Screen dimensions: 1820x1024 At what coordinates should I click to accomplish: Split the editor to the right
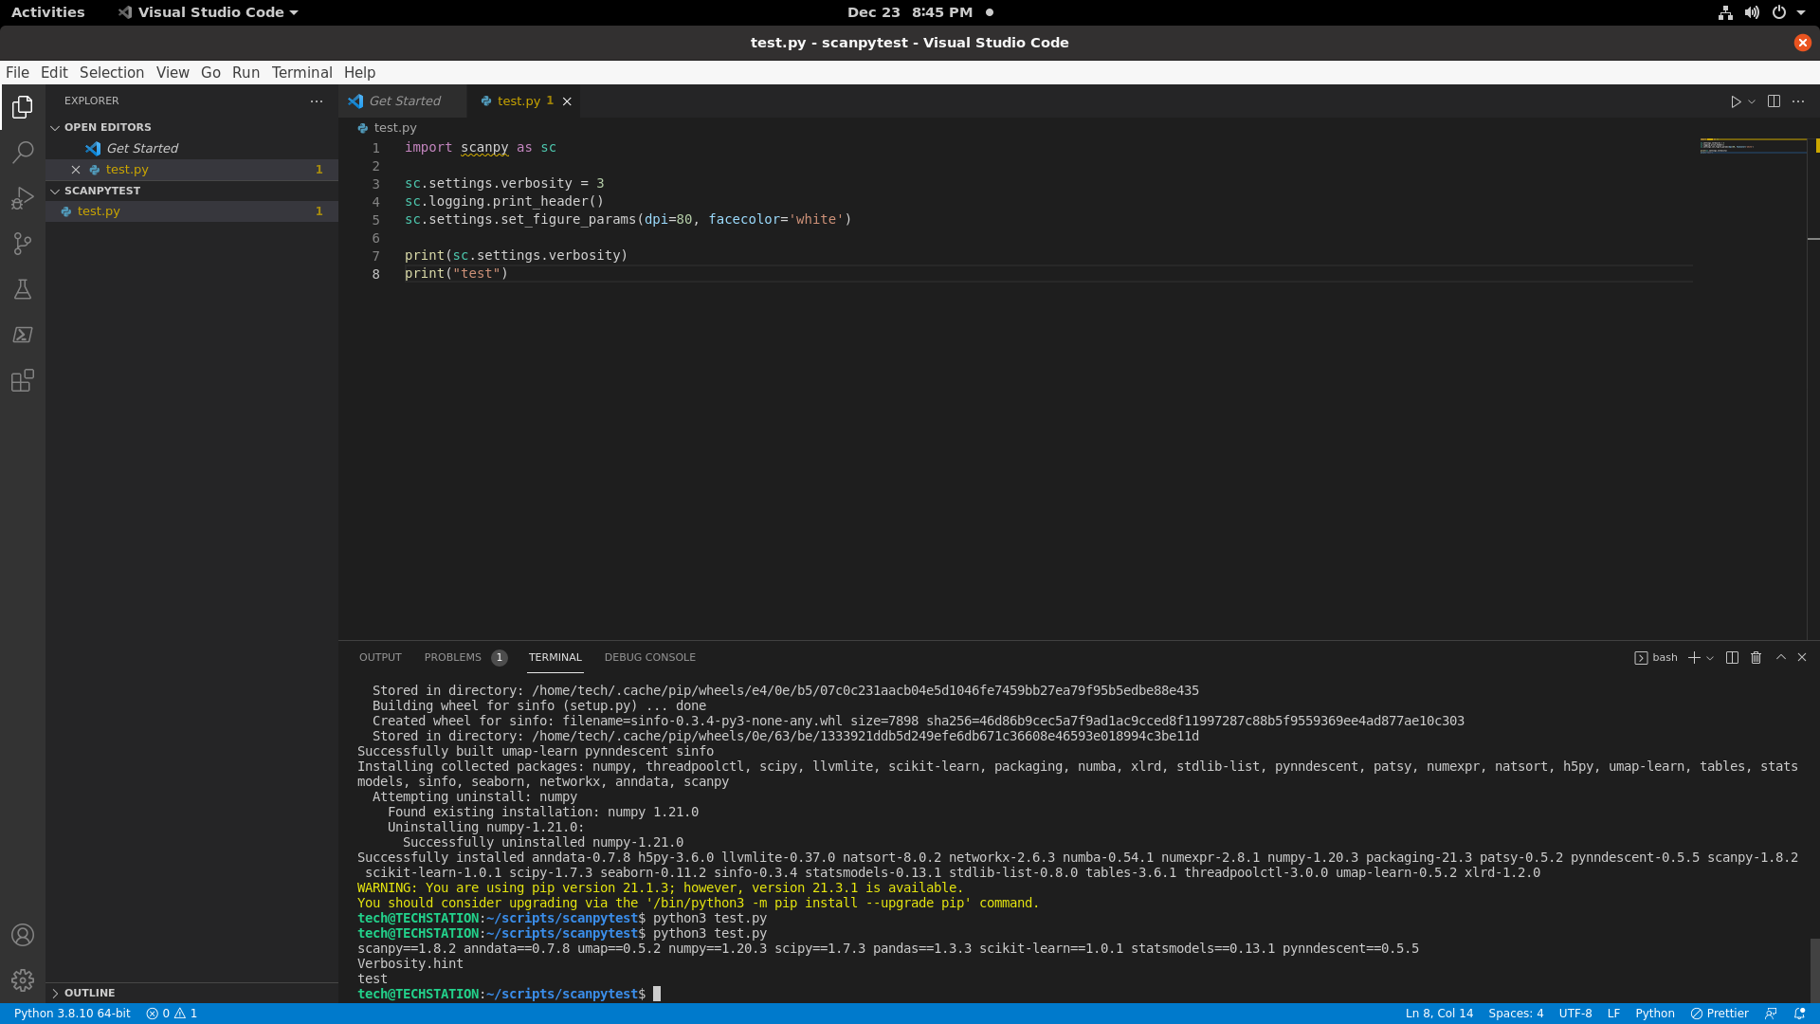[x=1774, y=101]
